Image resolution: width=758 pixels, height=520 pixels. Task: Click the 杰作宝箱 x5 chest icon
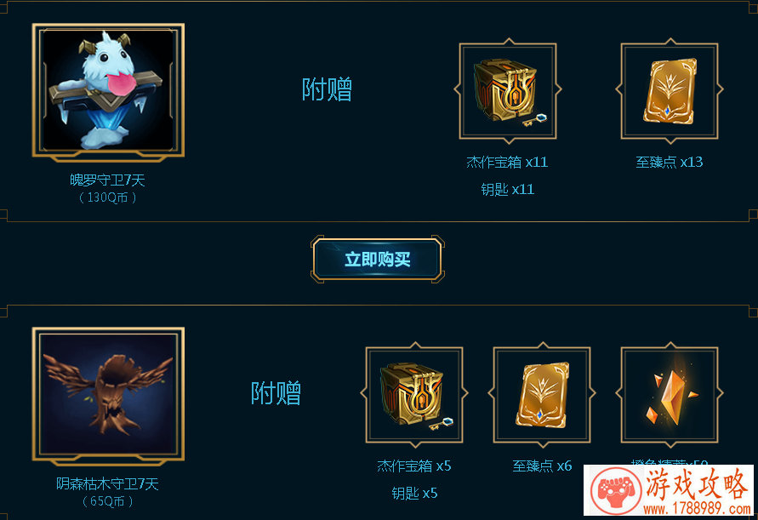point(414,395)
